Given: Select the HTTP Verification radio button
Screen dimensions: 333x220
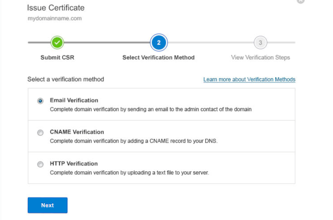Looking at the screenshot, I should (40, 164).
